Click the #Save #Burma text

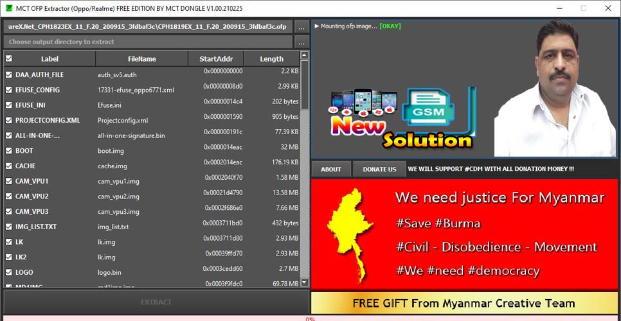(x=438, y=223)
